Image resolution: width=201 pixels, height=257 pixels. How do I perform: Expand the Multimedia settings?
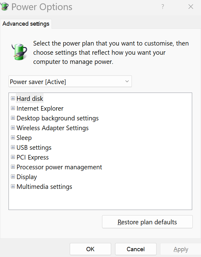pos(13,186)
